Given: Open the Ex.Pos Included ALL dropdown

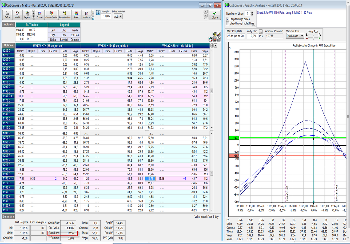Looking at the screenshot, I should (x=118, y=17).
